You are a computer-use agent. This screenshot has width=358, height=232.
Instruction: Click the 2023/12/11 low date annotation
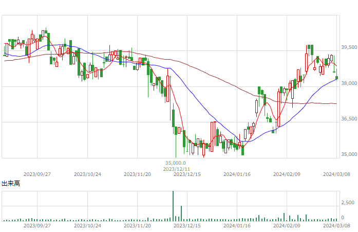(x=177, y=169)
